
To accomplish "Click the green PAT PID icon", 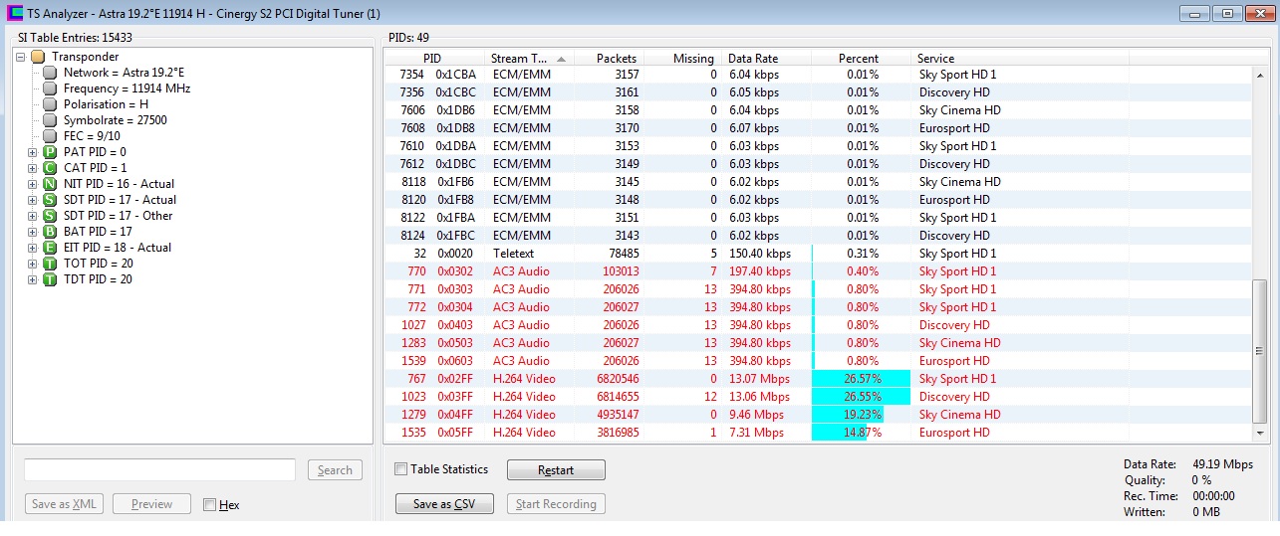I will [x=50, y=152].
